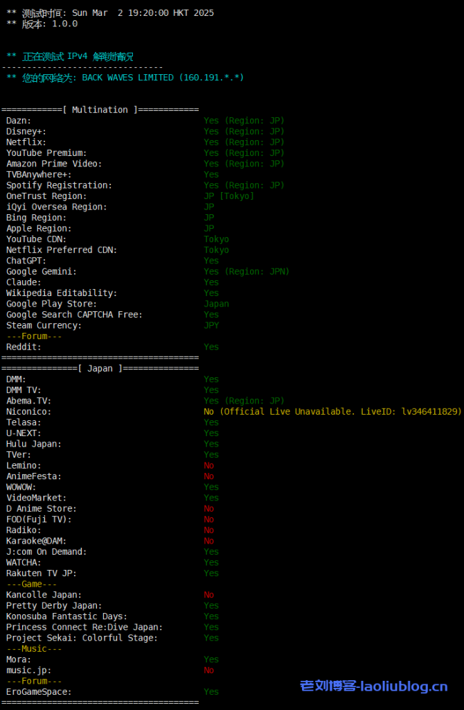Select the BACK WAVES LIMITED network text
The height and width of the screenshot is (710, 464).
tap(127, 78)
